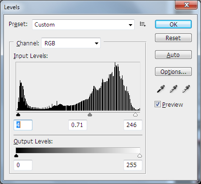
Task: Click the output levels field showing 255
Action: (133, 165)
